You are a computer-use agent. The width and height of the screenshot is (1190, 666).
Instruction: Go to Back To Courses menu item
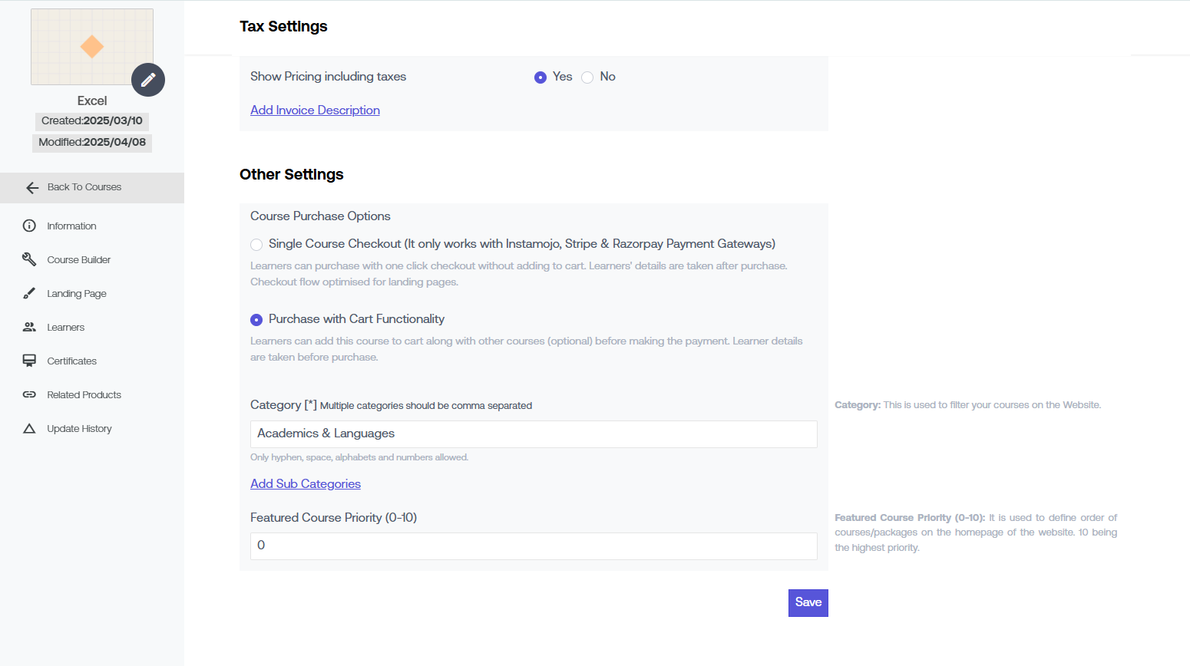point(84,187)
